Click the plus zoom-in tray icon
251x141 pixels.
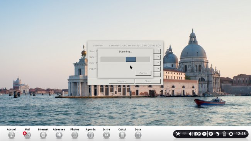(211, 134)
